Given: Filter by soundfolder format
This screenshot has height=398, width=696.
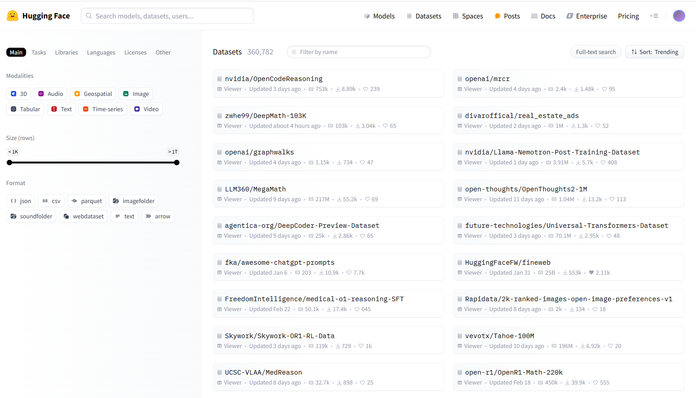Looking at the screenshot, I should tap(32, 216).
